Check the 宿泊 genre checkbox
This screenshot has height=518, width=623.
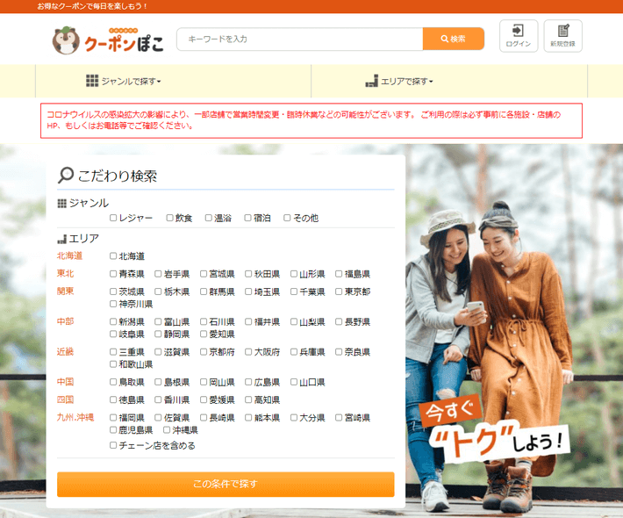pos(248,218)
